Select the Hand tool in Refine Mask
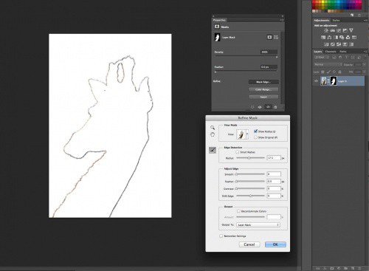 pos(213,134)
